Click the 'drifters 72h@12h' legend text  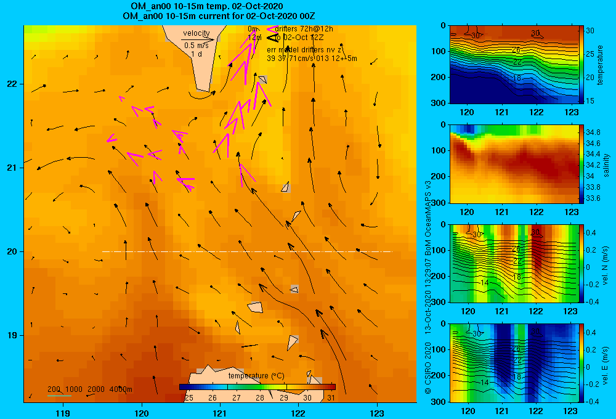[x=304, y=29]
